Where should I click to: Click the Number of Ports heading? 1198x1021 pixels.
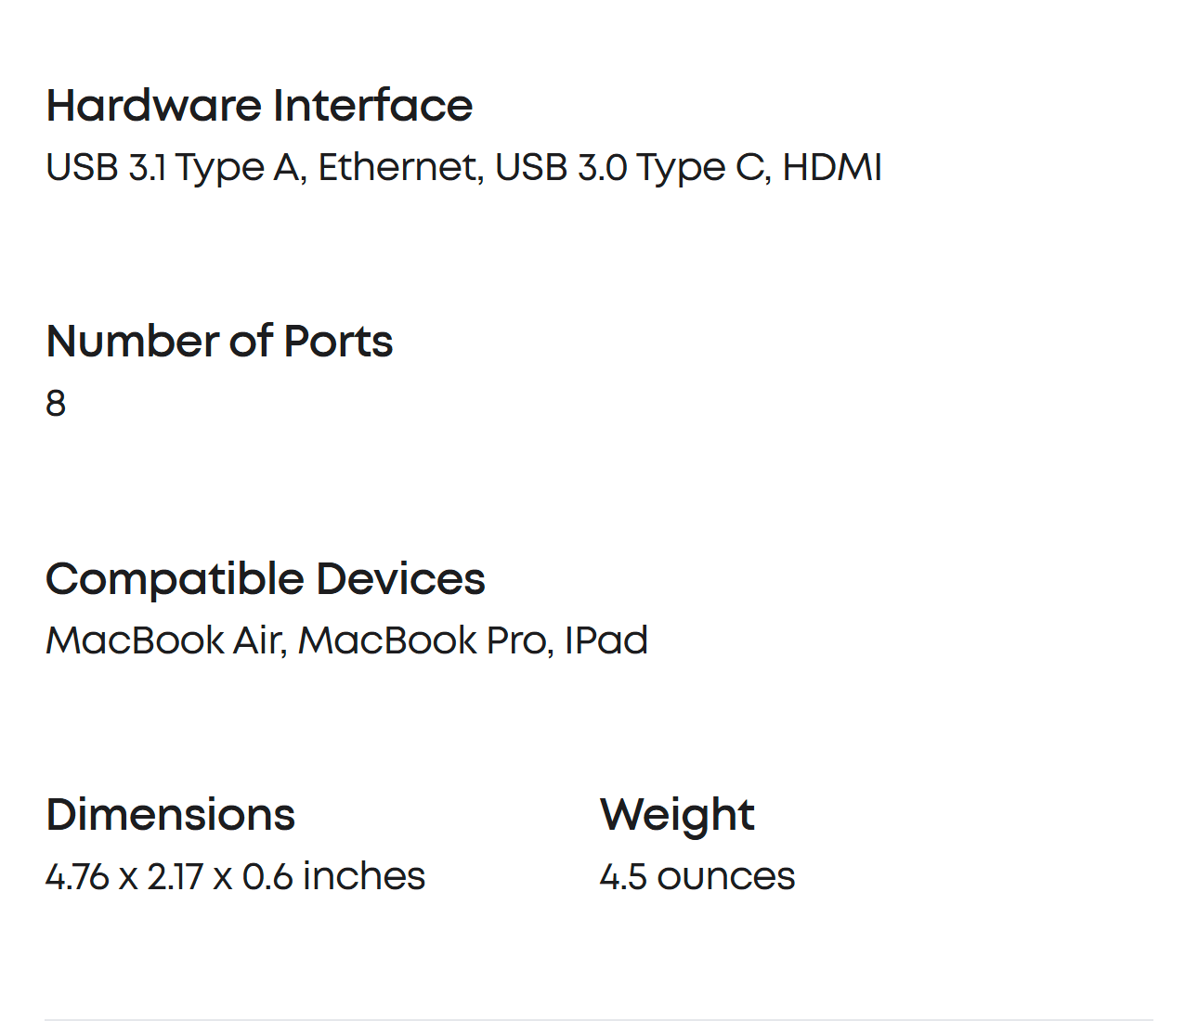click(219, 342)
